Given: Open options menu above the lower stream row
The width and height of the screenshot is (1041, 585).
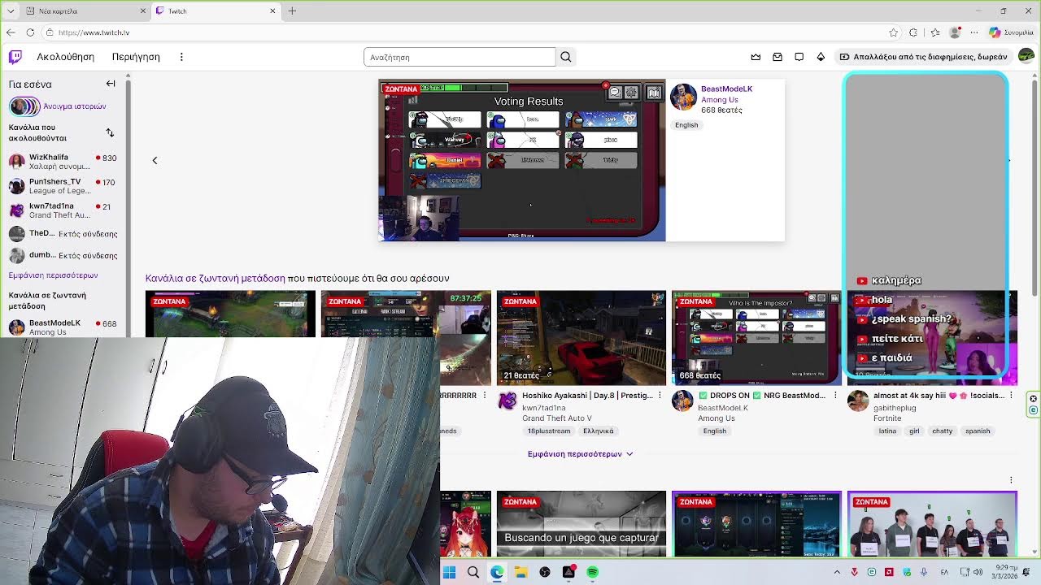Looking at the screenshot, I should click(1011, 480).
